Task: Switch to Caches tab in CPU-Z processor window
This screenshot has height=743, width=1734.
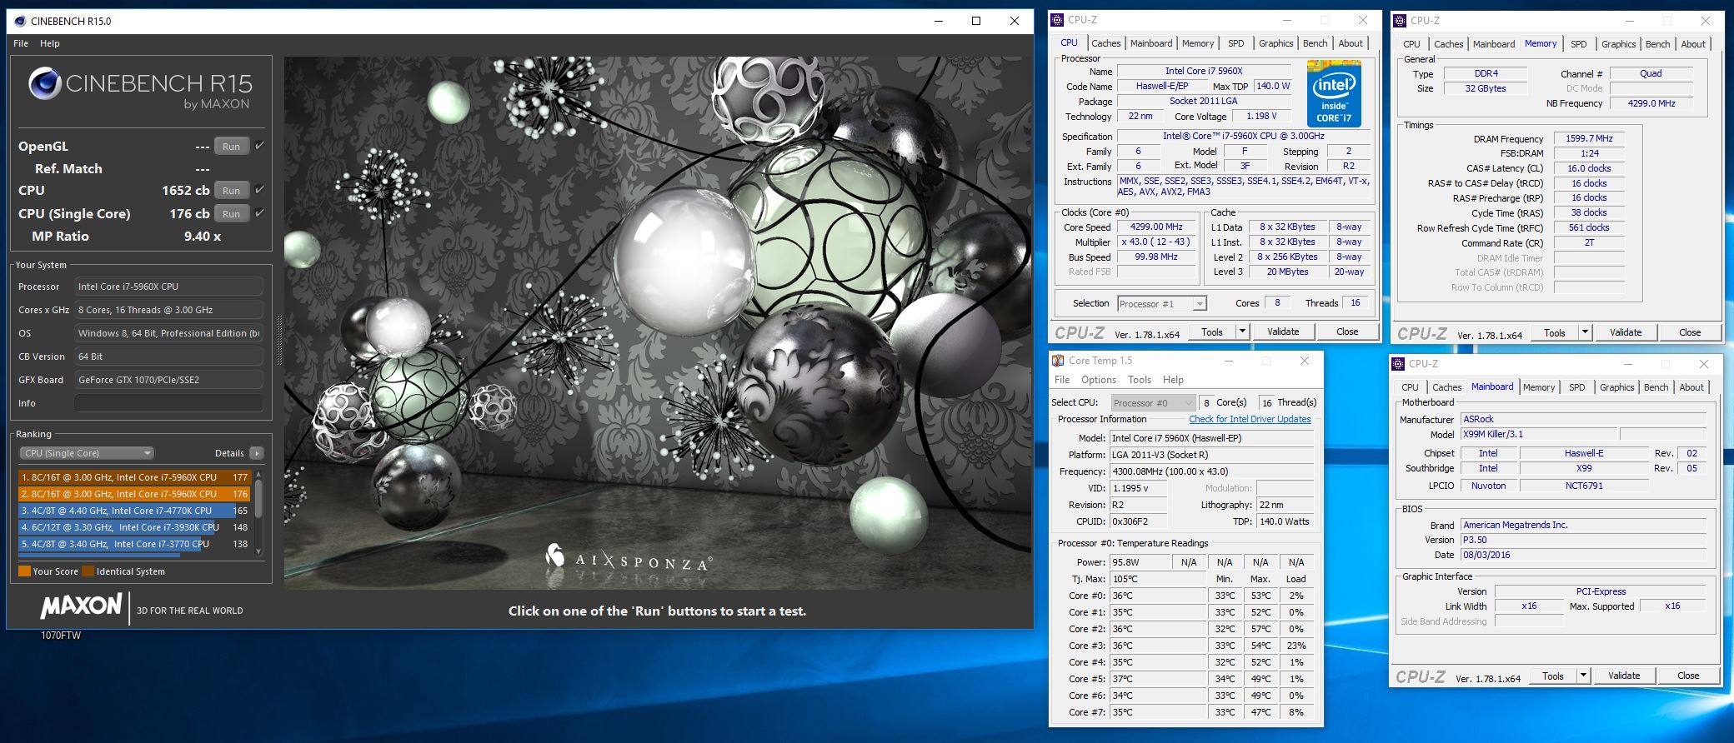Action: pyautogui.click(x=1106, y=43)
